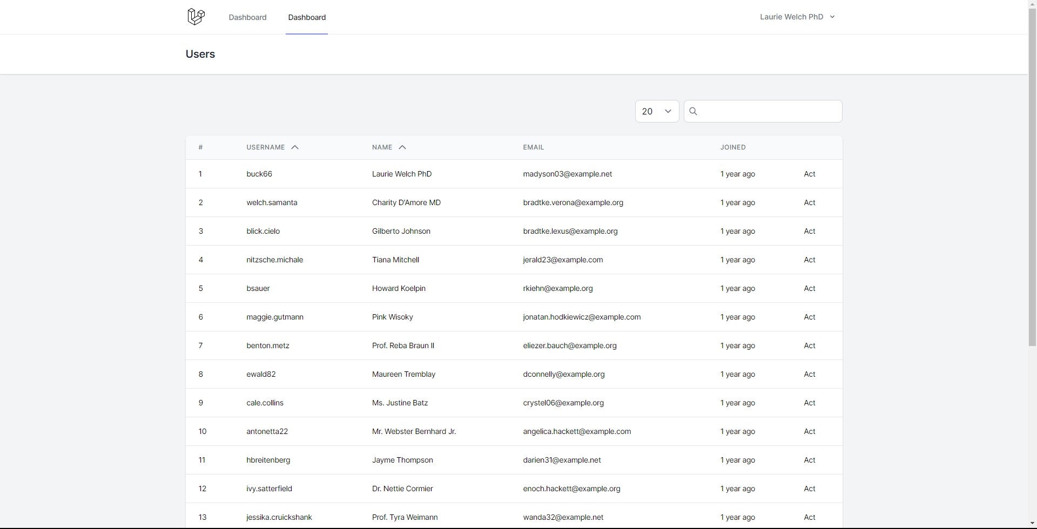
Task: Sort by Name ascending arrow
Action: (402, 147)
